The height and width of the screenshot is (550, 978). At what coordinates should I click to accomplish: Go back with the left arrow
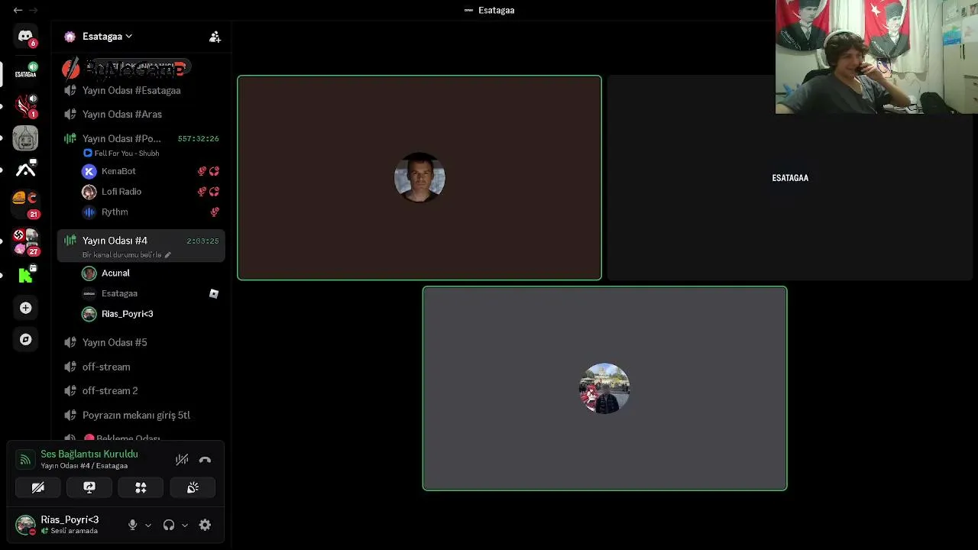click(18, 10)
